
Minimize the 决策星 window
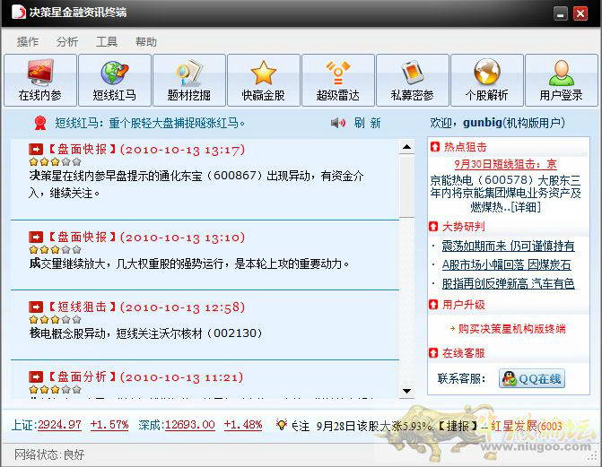[561, 13]
